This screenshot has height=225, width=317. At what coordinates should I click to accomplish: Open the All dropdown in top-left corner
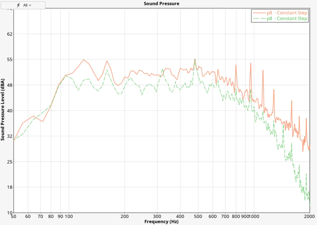(x=23, y=5)
